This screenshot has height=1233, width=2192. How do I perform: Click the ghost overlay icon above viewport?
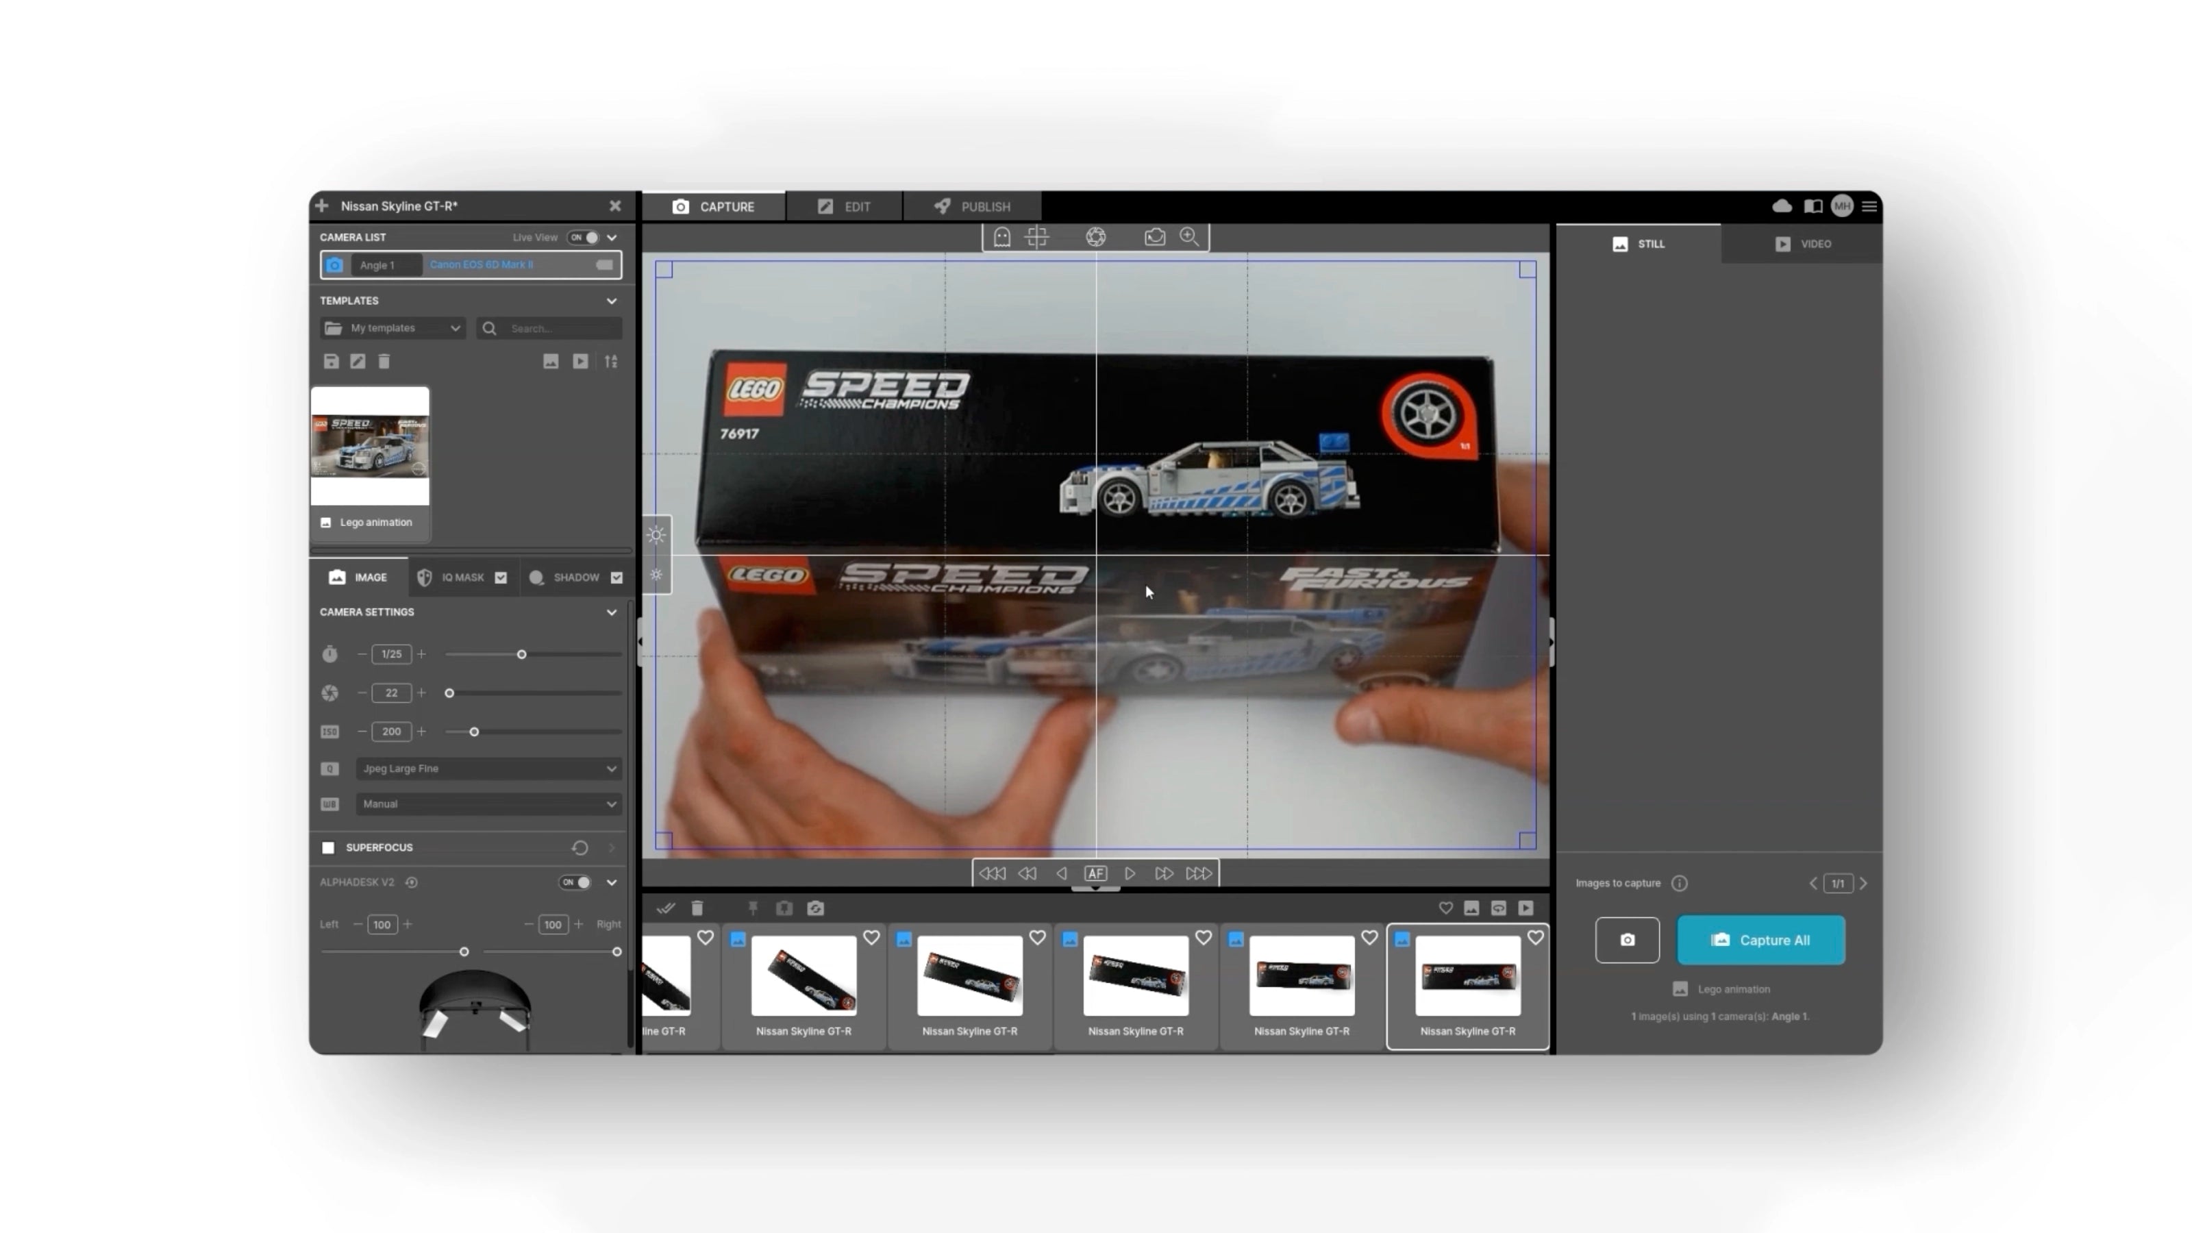[x=1001, y=236]
